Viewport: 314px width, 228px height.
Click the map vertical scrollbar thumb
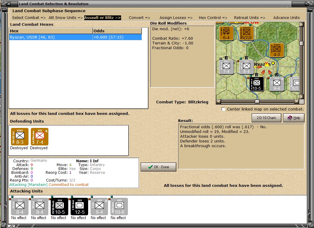point(302,43)
